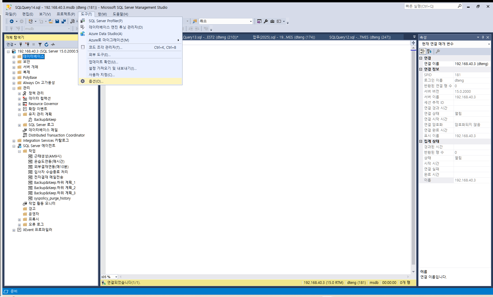The width and height of the screenshot is (493, 297).
Task: Open the properties wrench icon in toolbar
Action: tap(266, 21)
